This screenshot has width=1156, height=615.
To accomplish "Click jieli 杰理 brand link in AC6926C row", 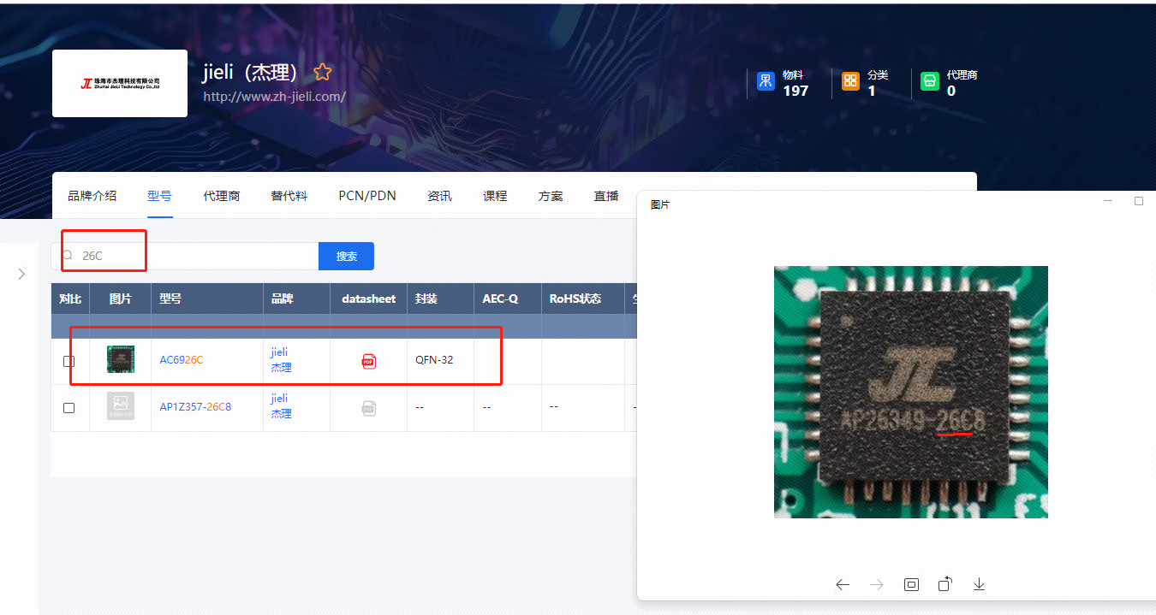I will pyautogui.click(x=281, y=360).
